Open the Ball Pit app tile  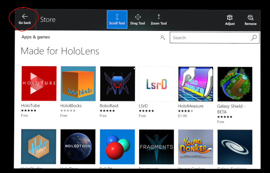117,147
